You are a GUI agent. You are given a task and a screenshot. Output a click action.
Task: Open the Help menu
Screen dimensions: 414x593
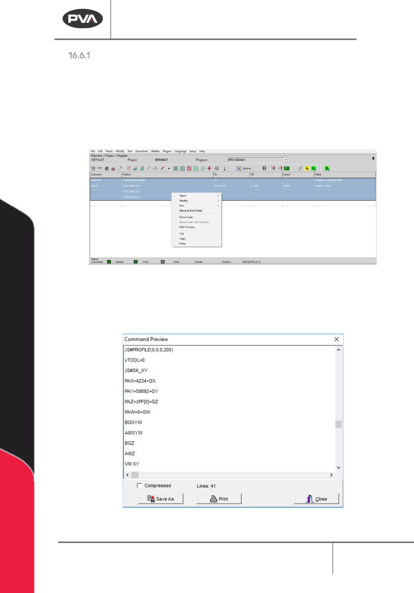tap(202, 151)
